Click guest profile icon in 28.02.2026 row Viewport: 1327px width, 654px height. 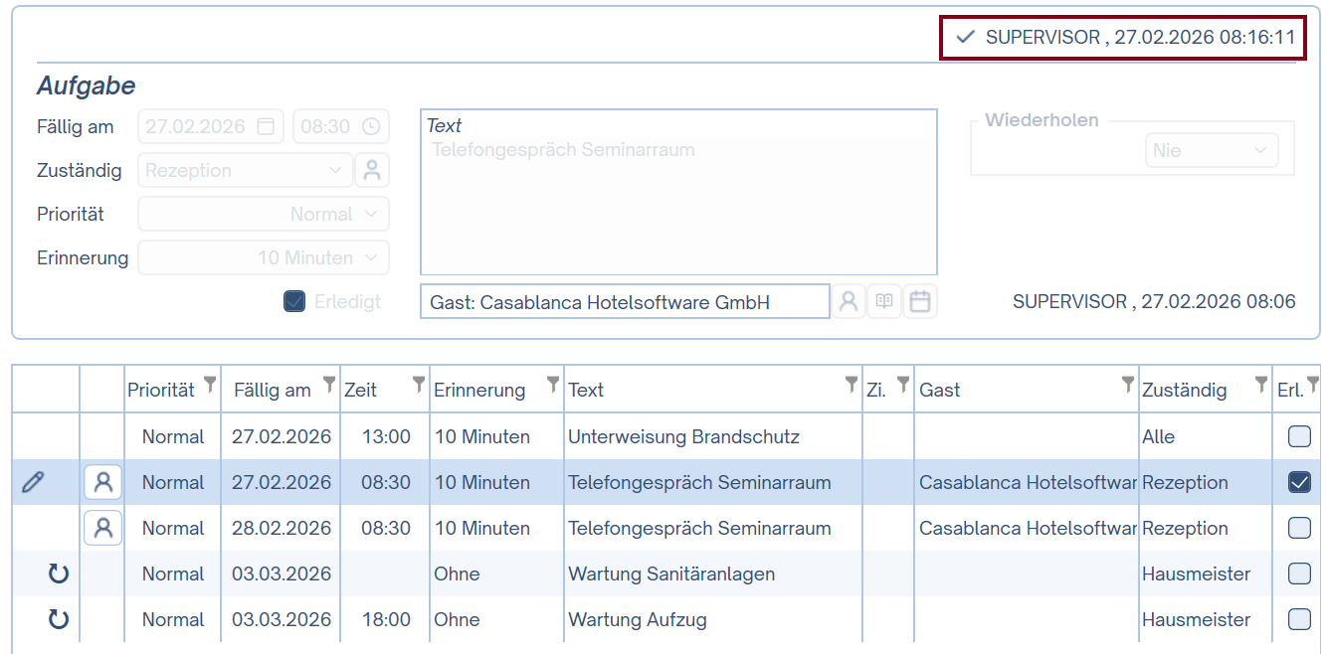(x=102, y=529)
